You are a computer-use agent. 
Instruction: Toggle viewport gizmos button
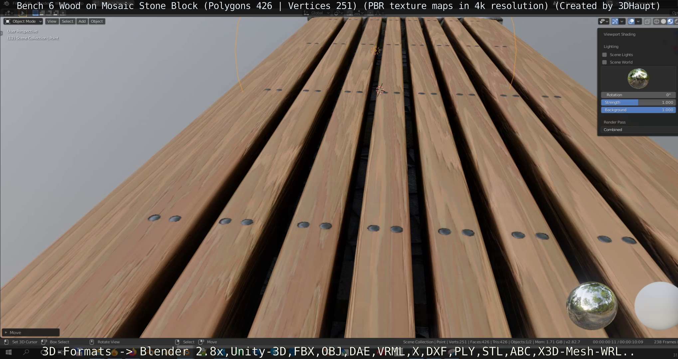tap(615, 21)
